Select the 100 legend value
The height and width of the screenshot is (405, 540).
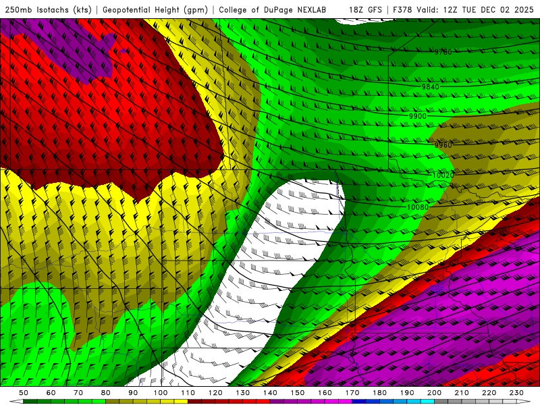tap(161, 393)
